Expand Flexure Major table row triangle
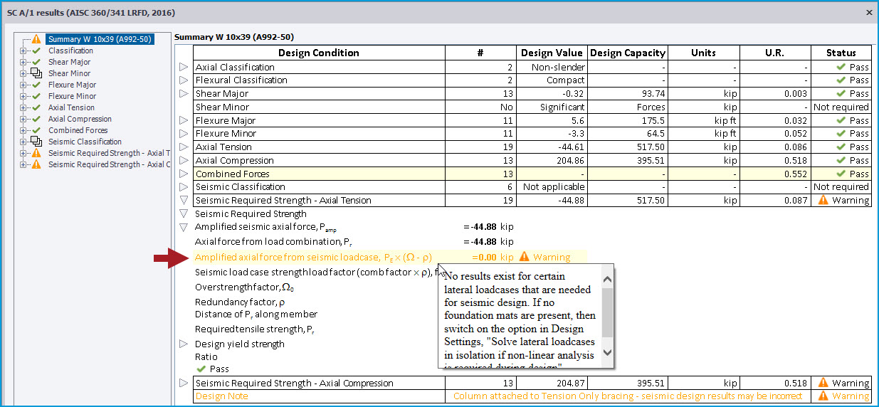Screen dimensions: 879x407 [x=184, y=120]
